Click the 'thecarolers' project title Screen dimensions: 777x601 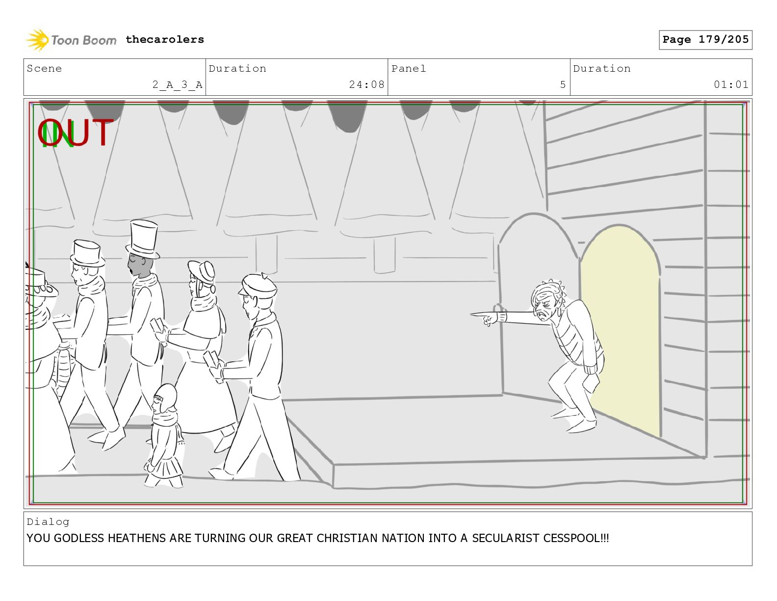click(x=165, y=39)
